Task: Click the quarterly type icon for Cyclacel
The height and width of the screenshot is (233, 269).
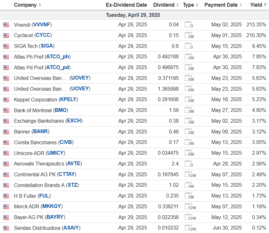Action: click(189, 36)
